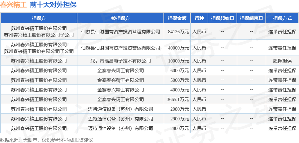The width and height of the screenshot is (299, 143).
Task: Click 人民币 in the 10000万元 row
Action: (199, 61)
